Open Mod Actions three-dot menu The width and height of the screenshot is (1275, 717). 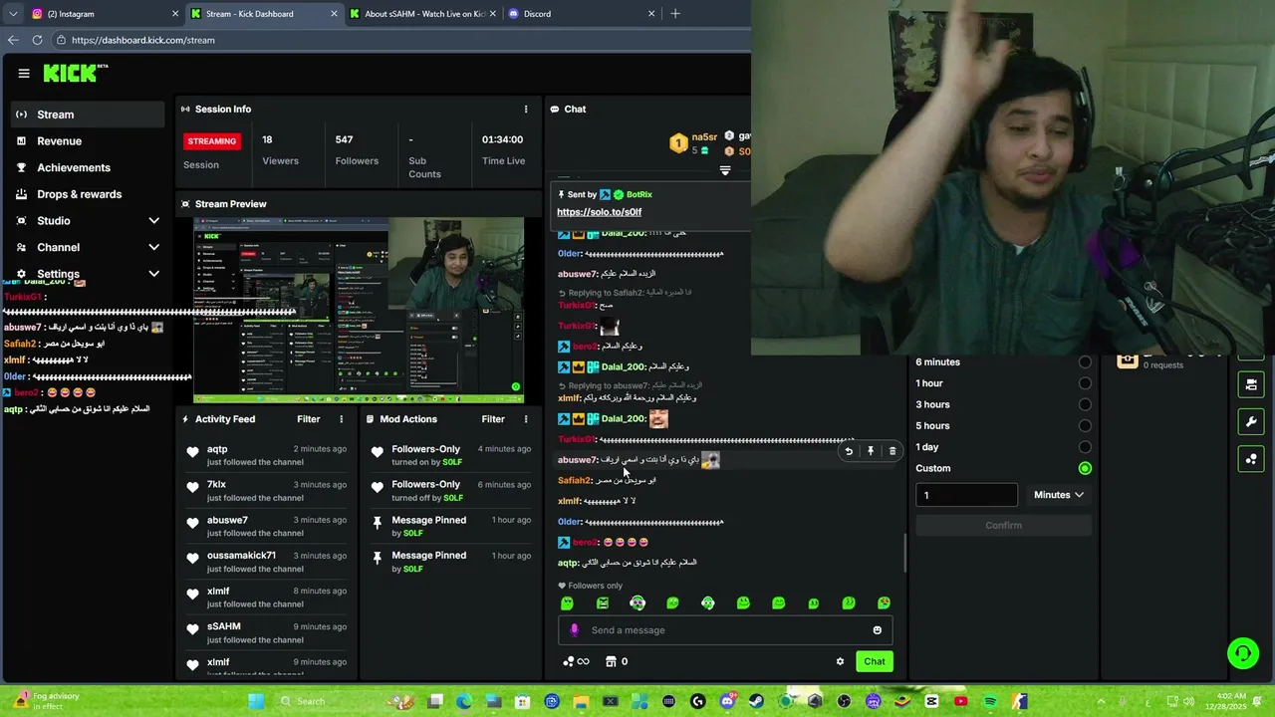coord(526,419)
